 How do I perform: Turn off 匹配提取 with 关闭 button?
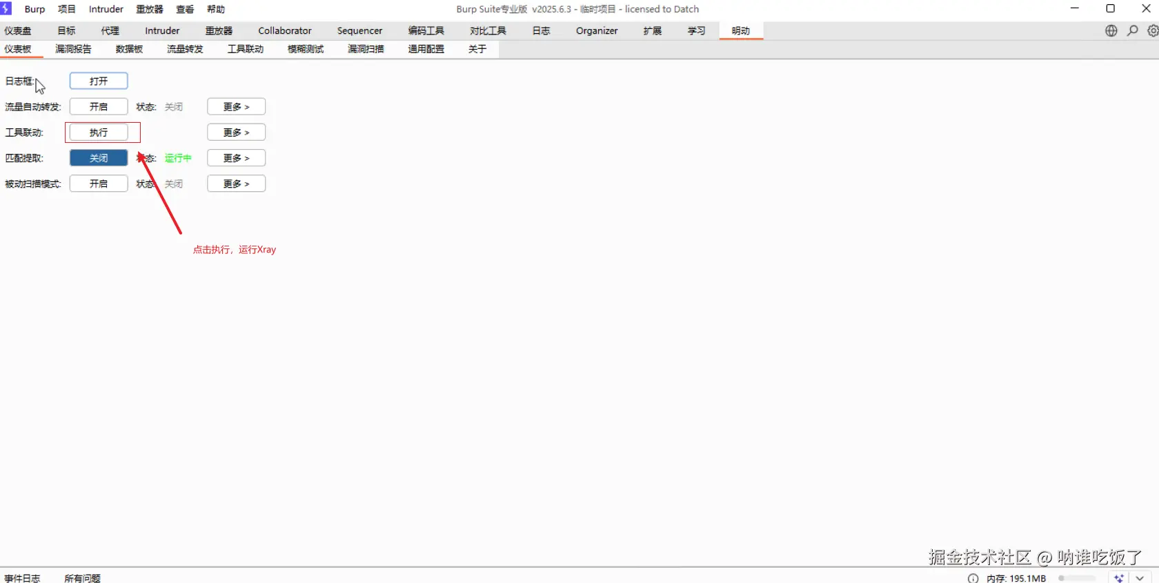[x=99, y=158]
